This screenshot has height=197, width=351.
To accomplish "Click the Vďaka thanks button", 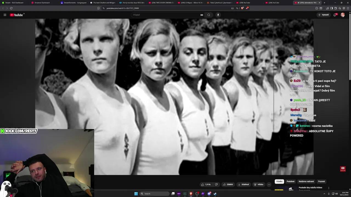I will [x=259, y=184].
